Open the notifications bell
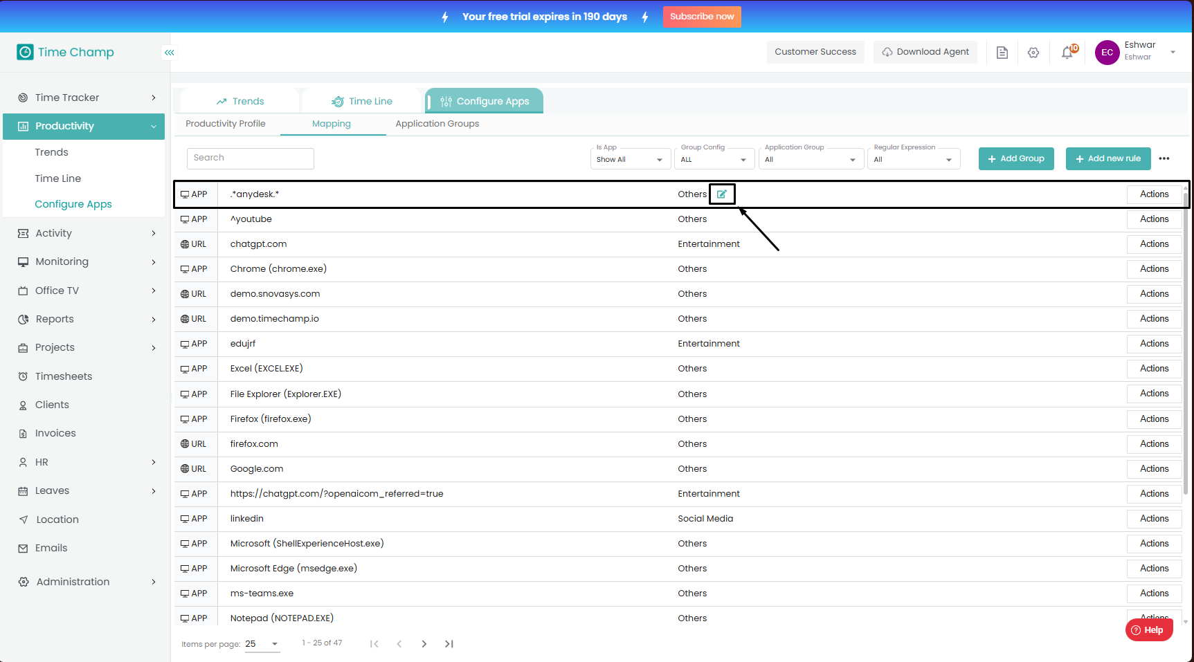The height and width of the screenshot is (662, 1194). 1068,53
